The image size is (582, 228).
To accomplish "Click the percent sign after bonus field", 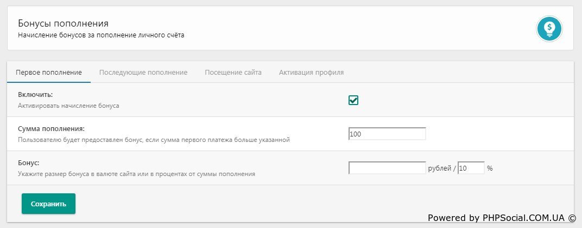I will tap(490, 168).
